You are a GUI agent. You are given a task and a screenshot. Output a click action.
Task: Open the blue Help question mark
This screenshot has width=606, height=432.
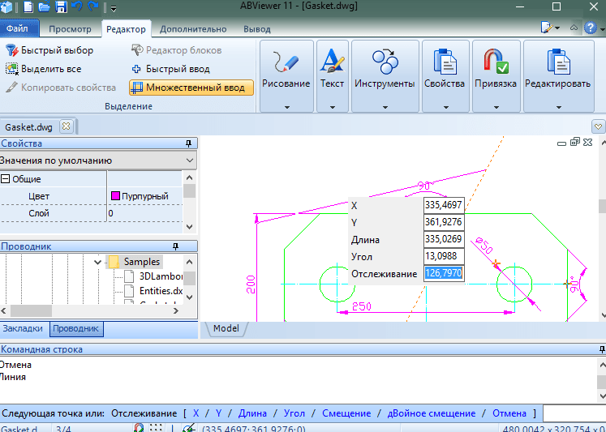(x=590, y=28)
